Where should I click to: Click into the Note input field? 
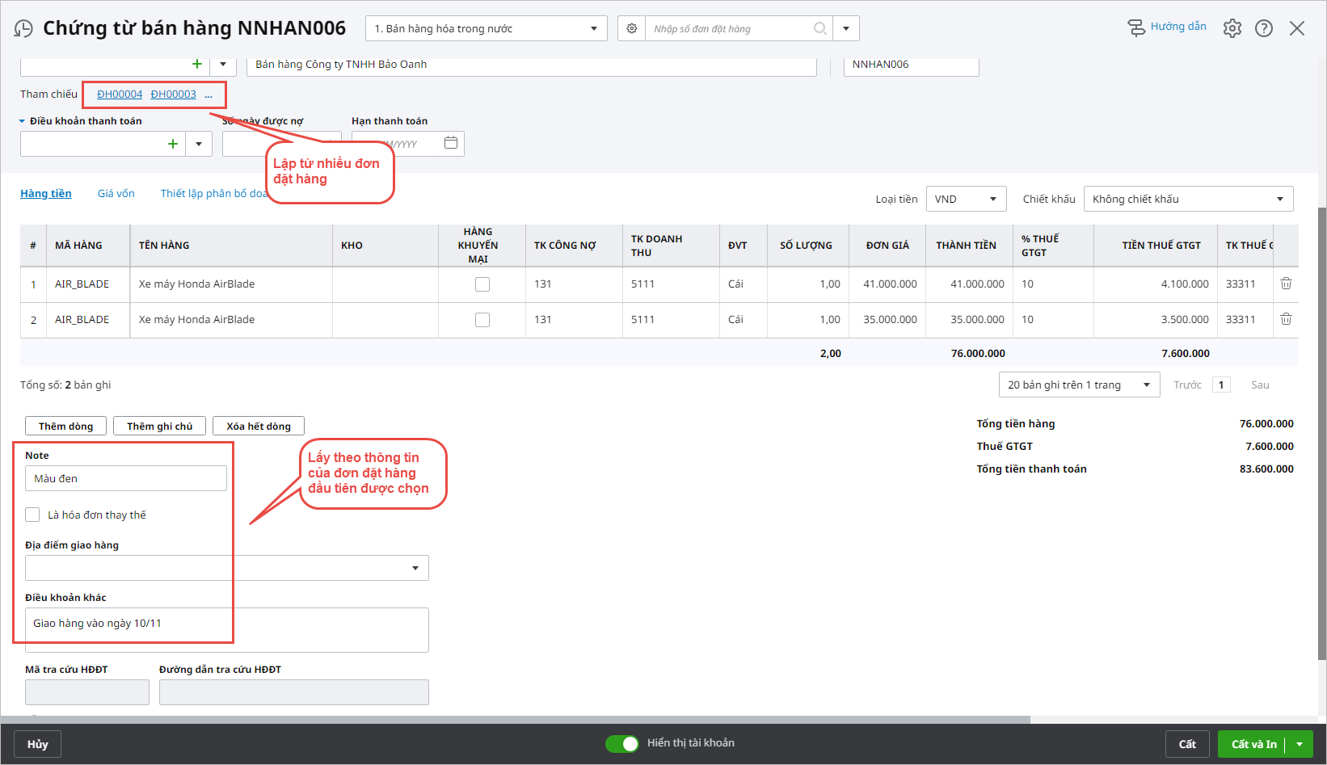point(126,478)
